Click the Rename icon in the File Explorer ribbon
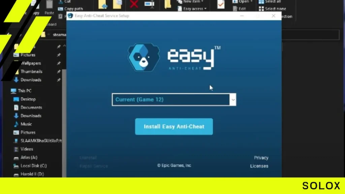The width and height of the screenshot is (345, 194). coord(149,4)
